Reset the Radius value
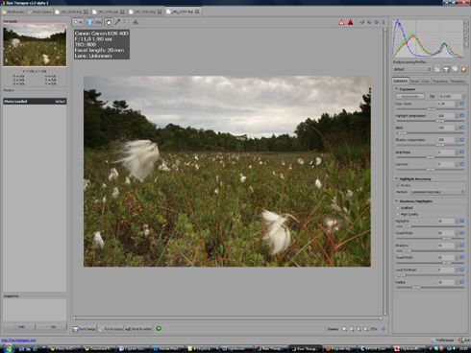Image resolution: width=471 pixels, height=353 pixels. [x=461, y=282]
